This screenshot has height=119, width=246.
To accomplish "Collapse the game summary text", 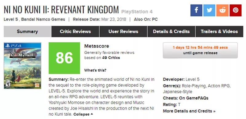I will pos(83,114).
